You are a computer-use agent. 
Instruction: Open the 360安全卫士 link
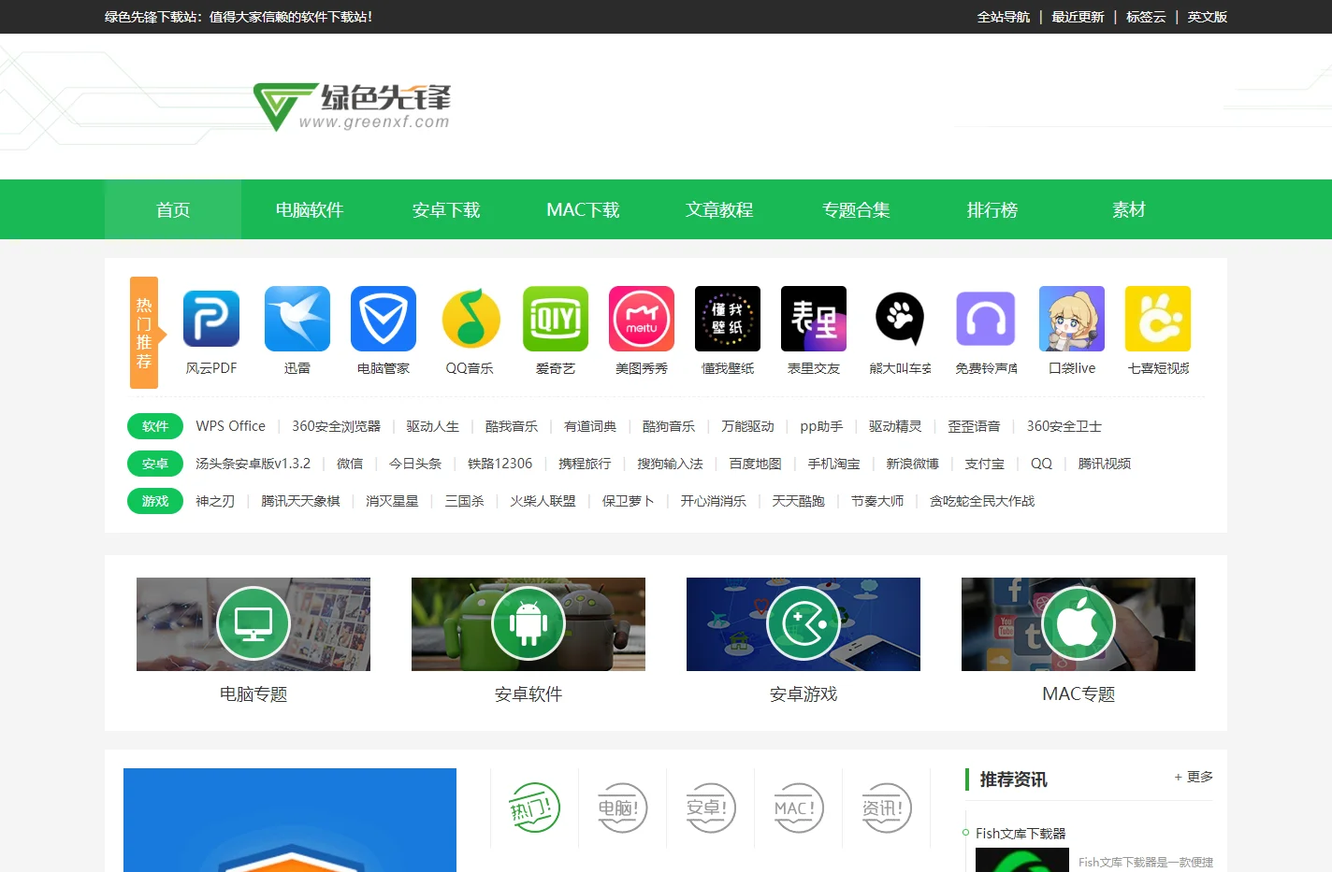(x=1064, y=426)
